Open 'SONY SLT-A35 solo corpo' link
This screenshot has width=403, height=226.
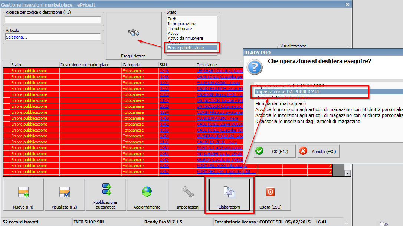219,148
